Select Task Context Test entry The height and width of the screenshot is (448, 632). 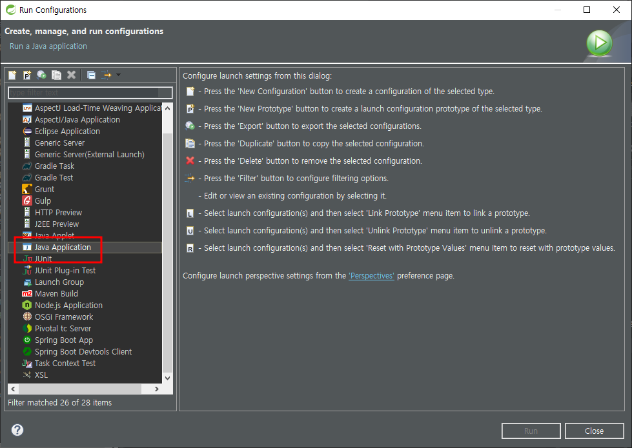(x=65, y=364)
